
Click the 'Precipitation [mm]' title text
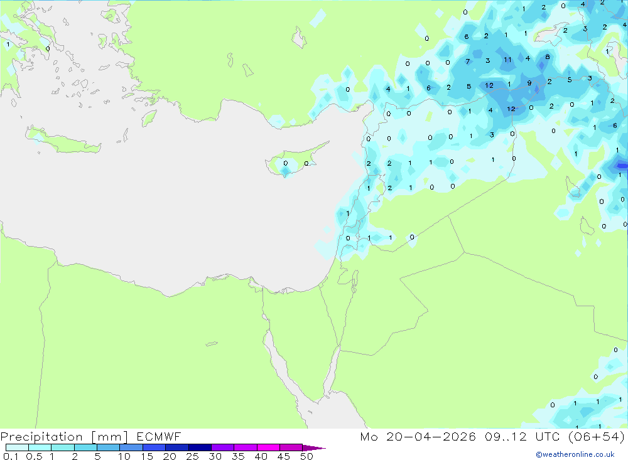pos(64,437)
